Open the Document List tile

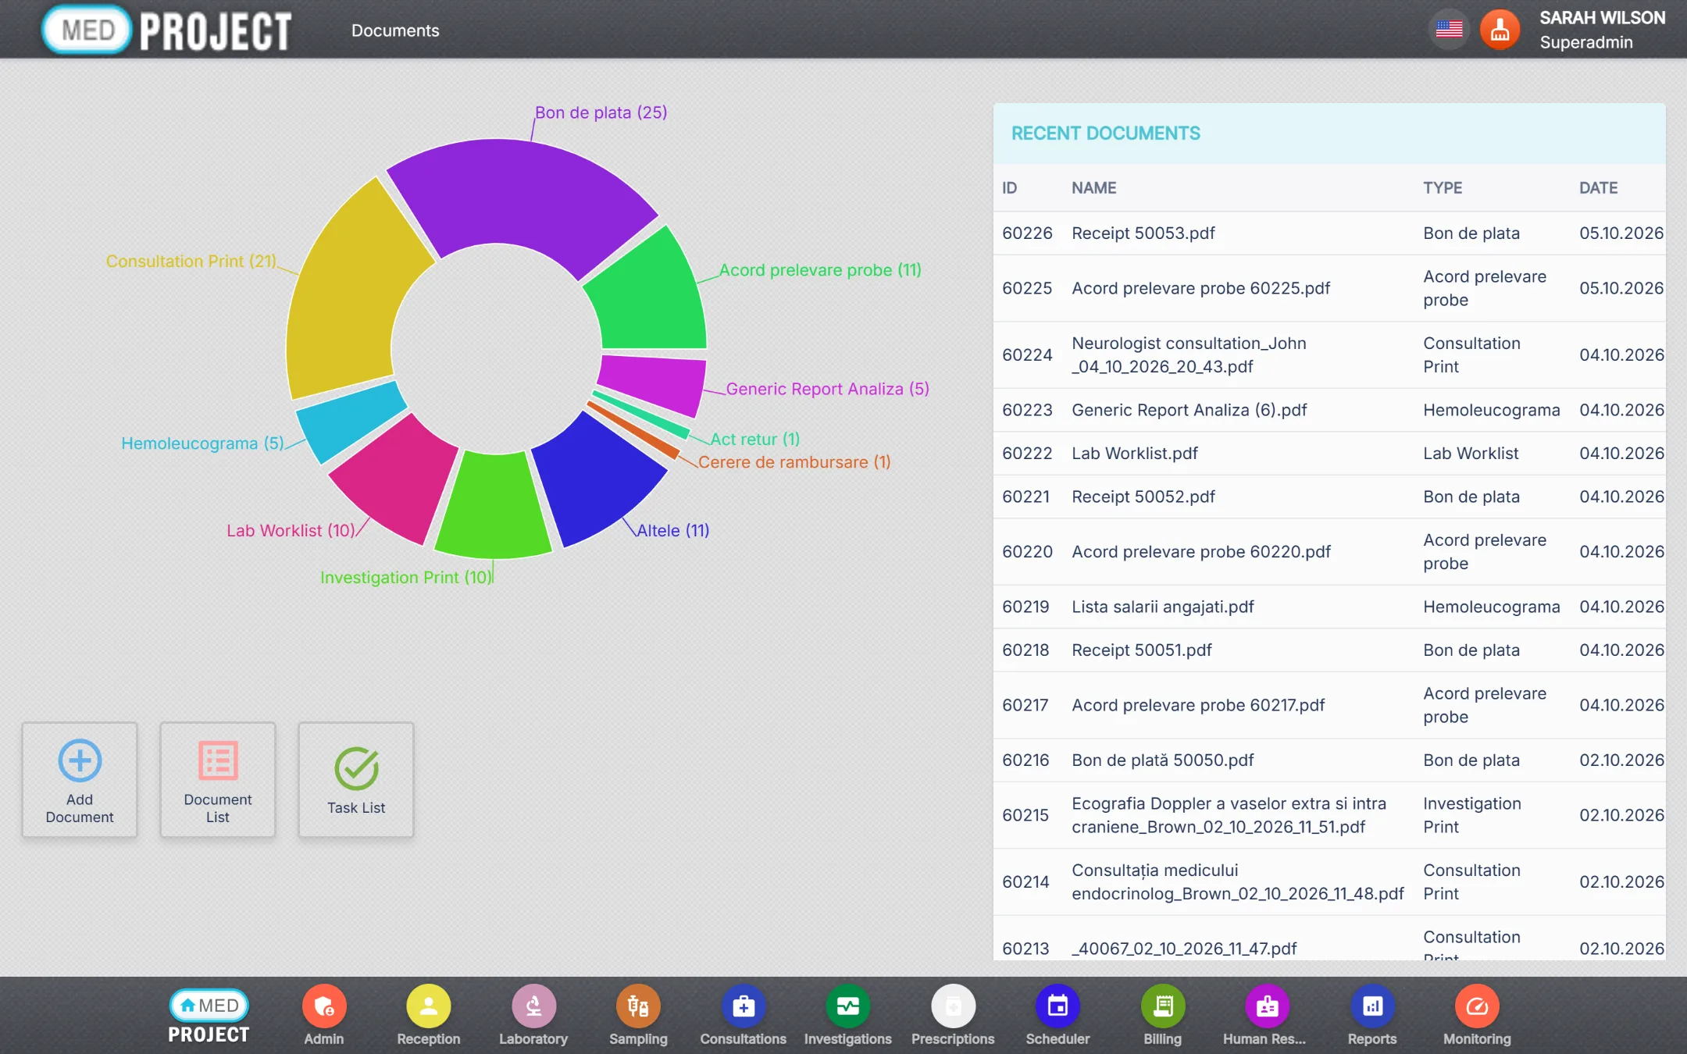point(218,780)
